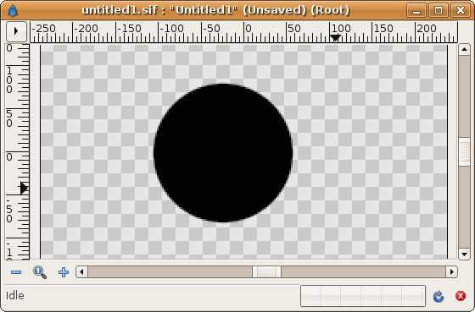Click the vertical scrollbar down arrow
The width and height of the screenshot is (475, 312).
point(464,254)
